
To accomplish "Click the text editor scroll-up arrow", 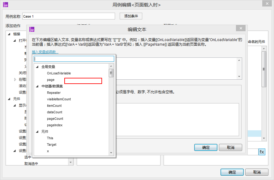I will click(x=239, y=60).
